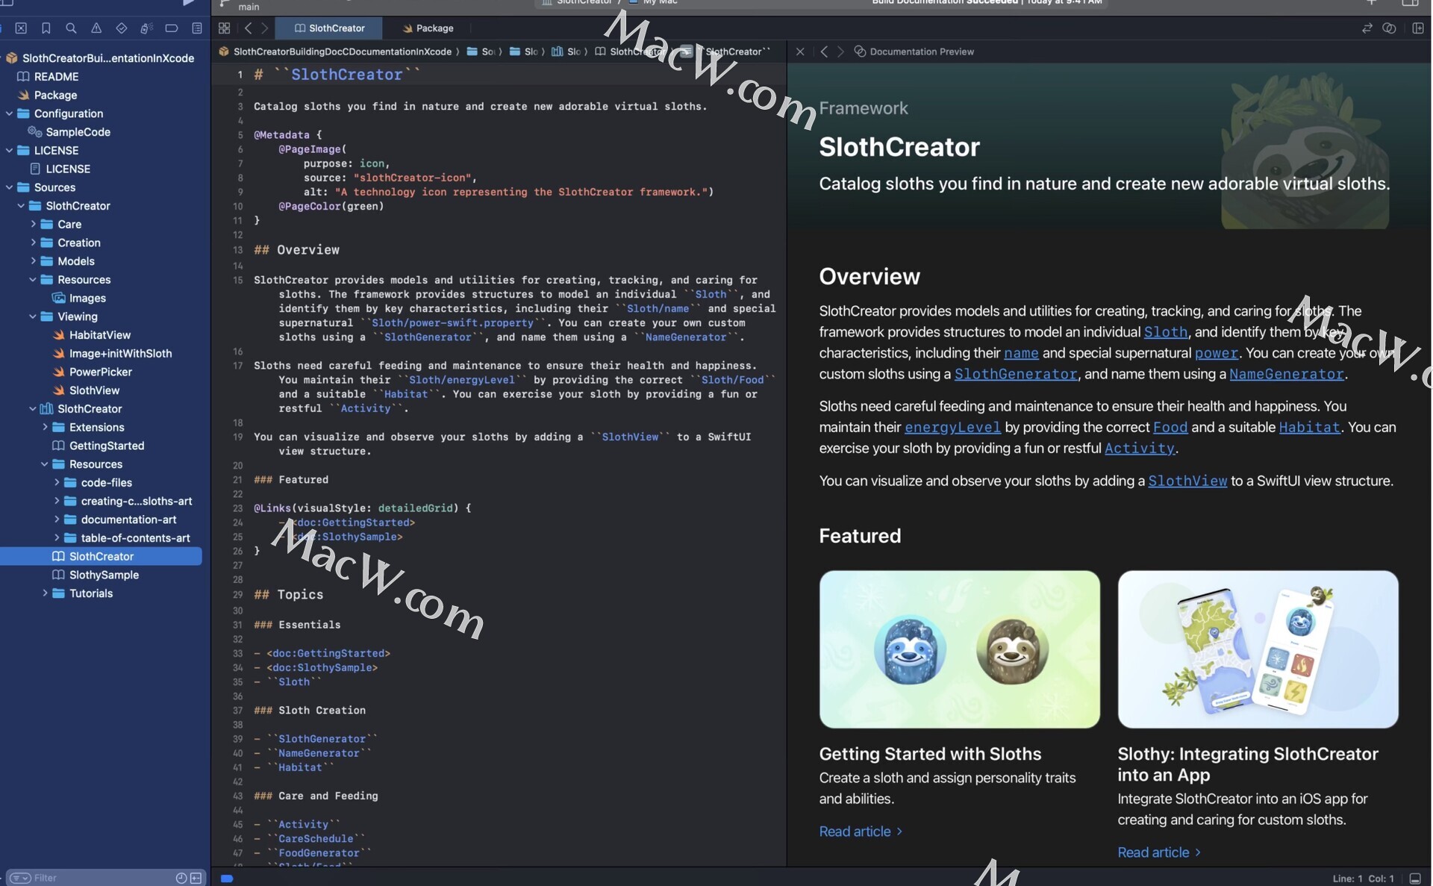Toggle source-control status filter icon
Screen dimensions: 1433x886
pos(196,879)
